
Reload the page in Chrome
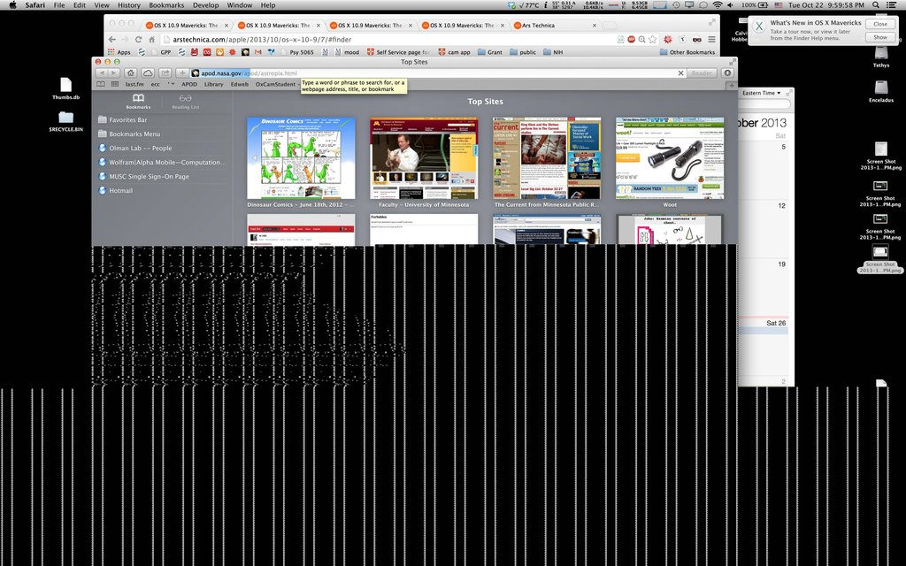point(139,40)
